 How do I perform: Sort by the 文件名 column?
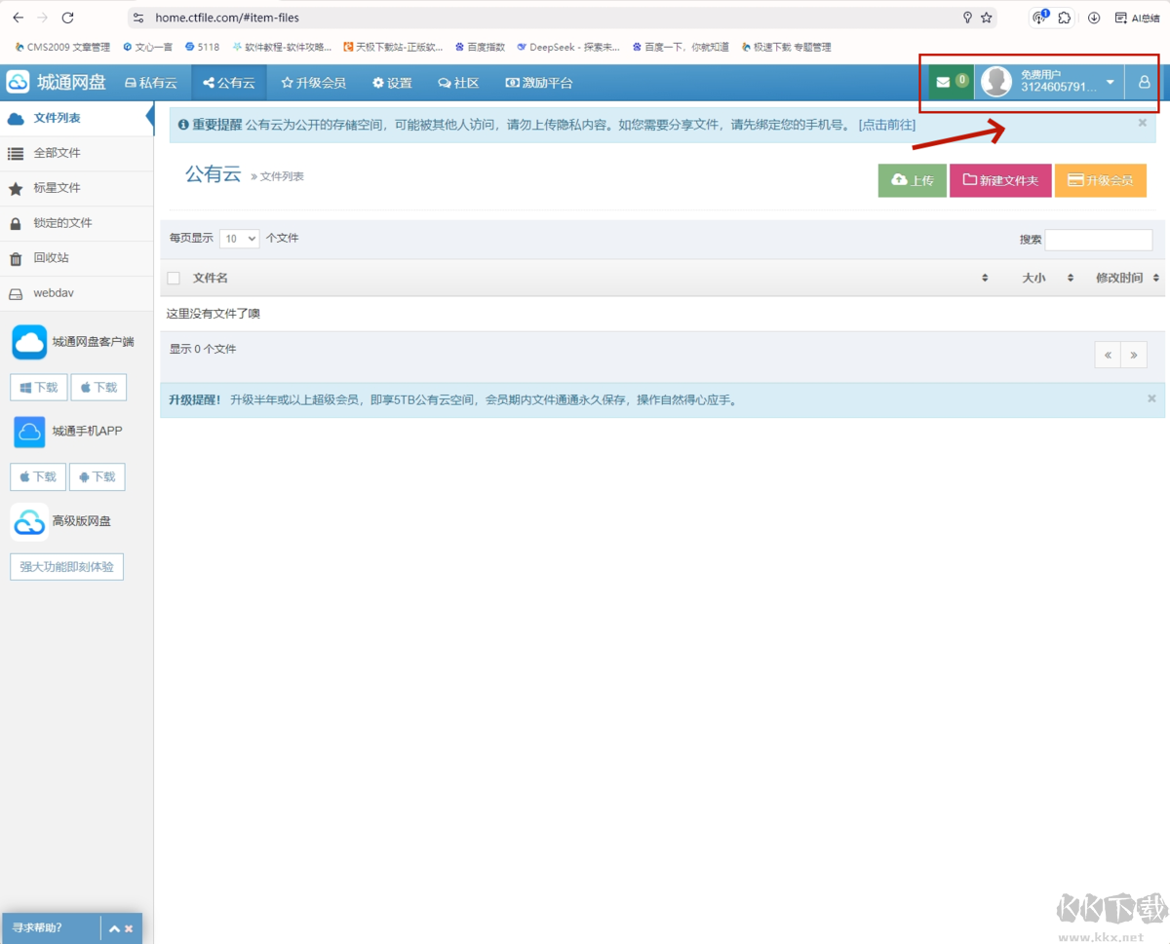click(211, 278)
